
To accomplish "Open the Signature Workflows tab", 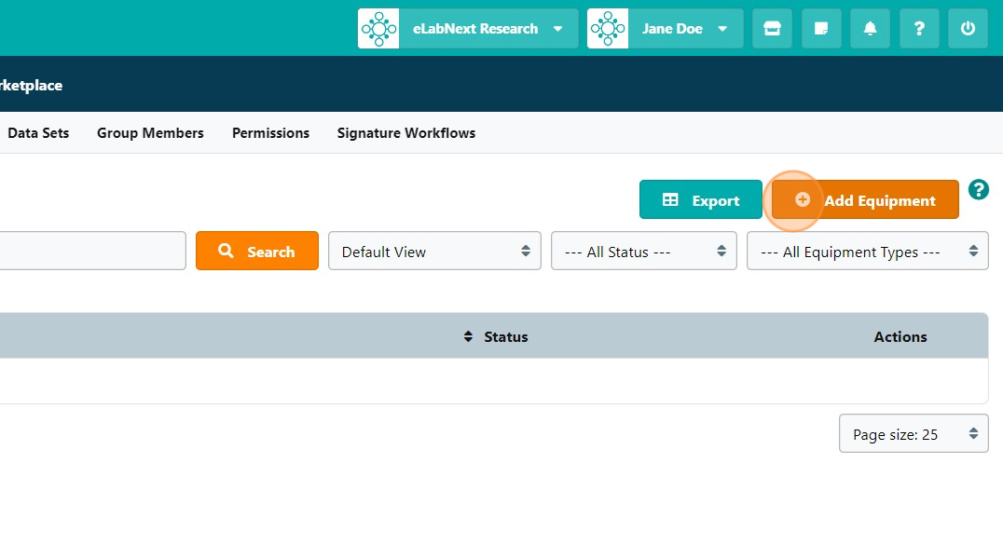I will (x=406, y=133).
